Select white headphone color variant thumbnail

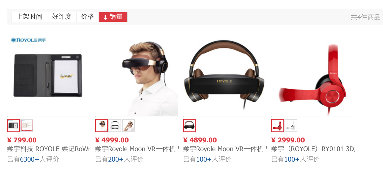click(291, 126)
